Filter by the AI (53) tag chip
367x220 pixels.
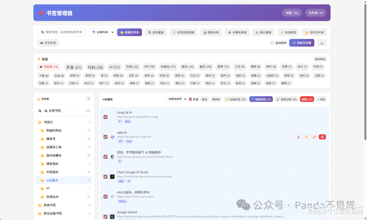(115, 67)
